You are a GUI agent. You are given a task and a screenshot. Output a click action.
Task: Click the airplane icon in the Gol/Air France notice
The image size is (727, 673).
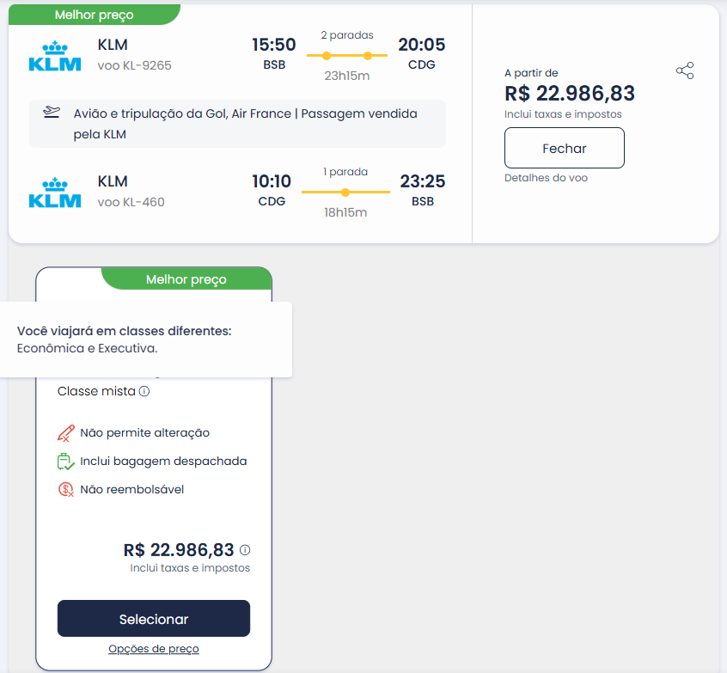(x=52, y=113)
